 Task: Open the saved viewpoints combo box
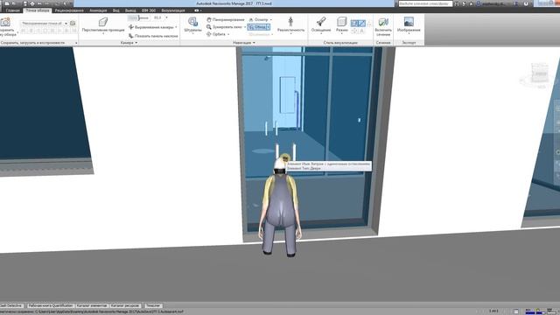click(45, 24)
